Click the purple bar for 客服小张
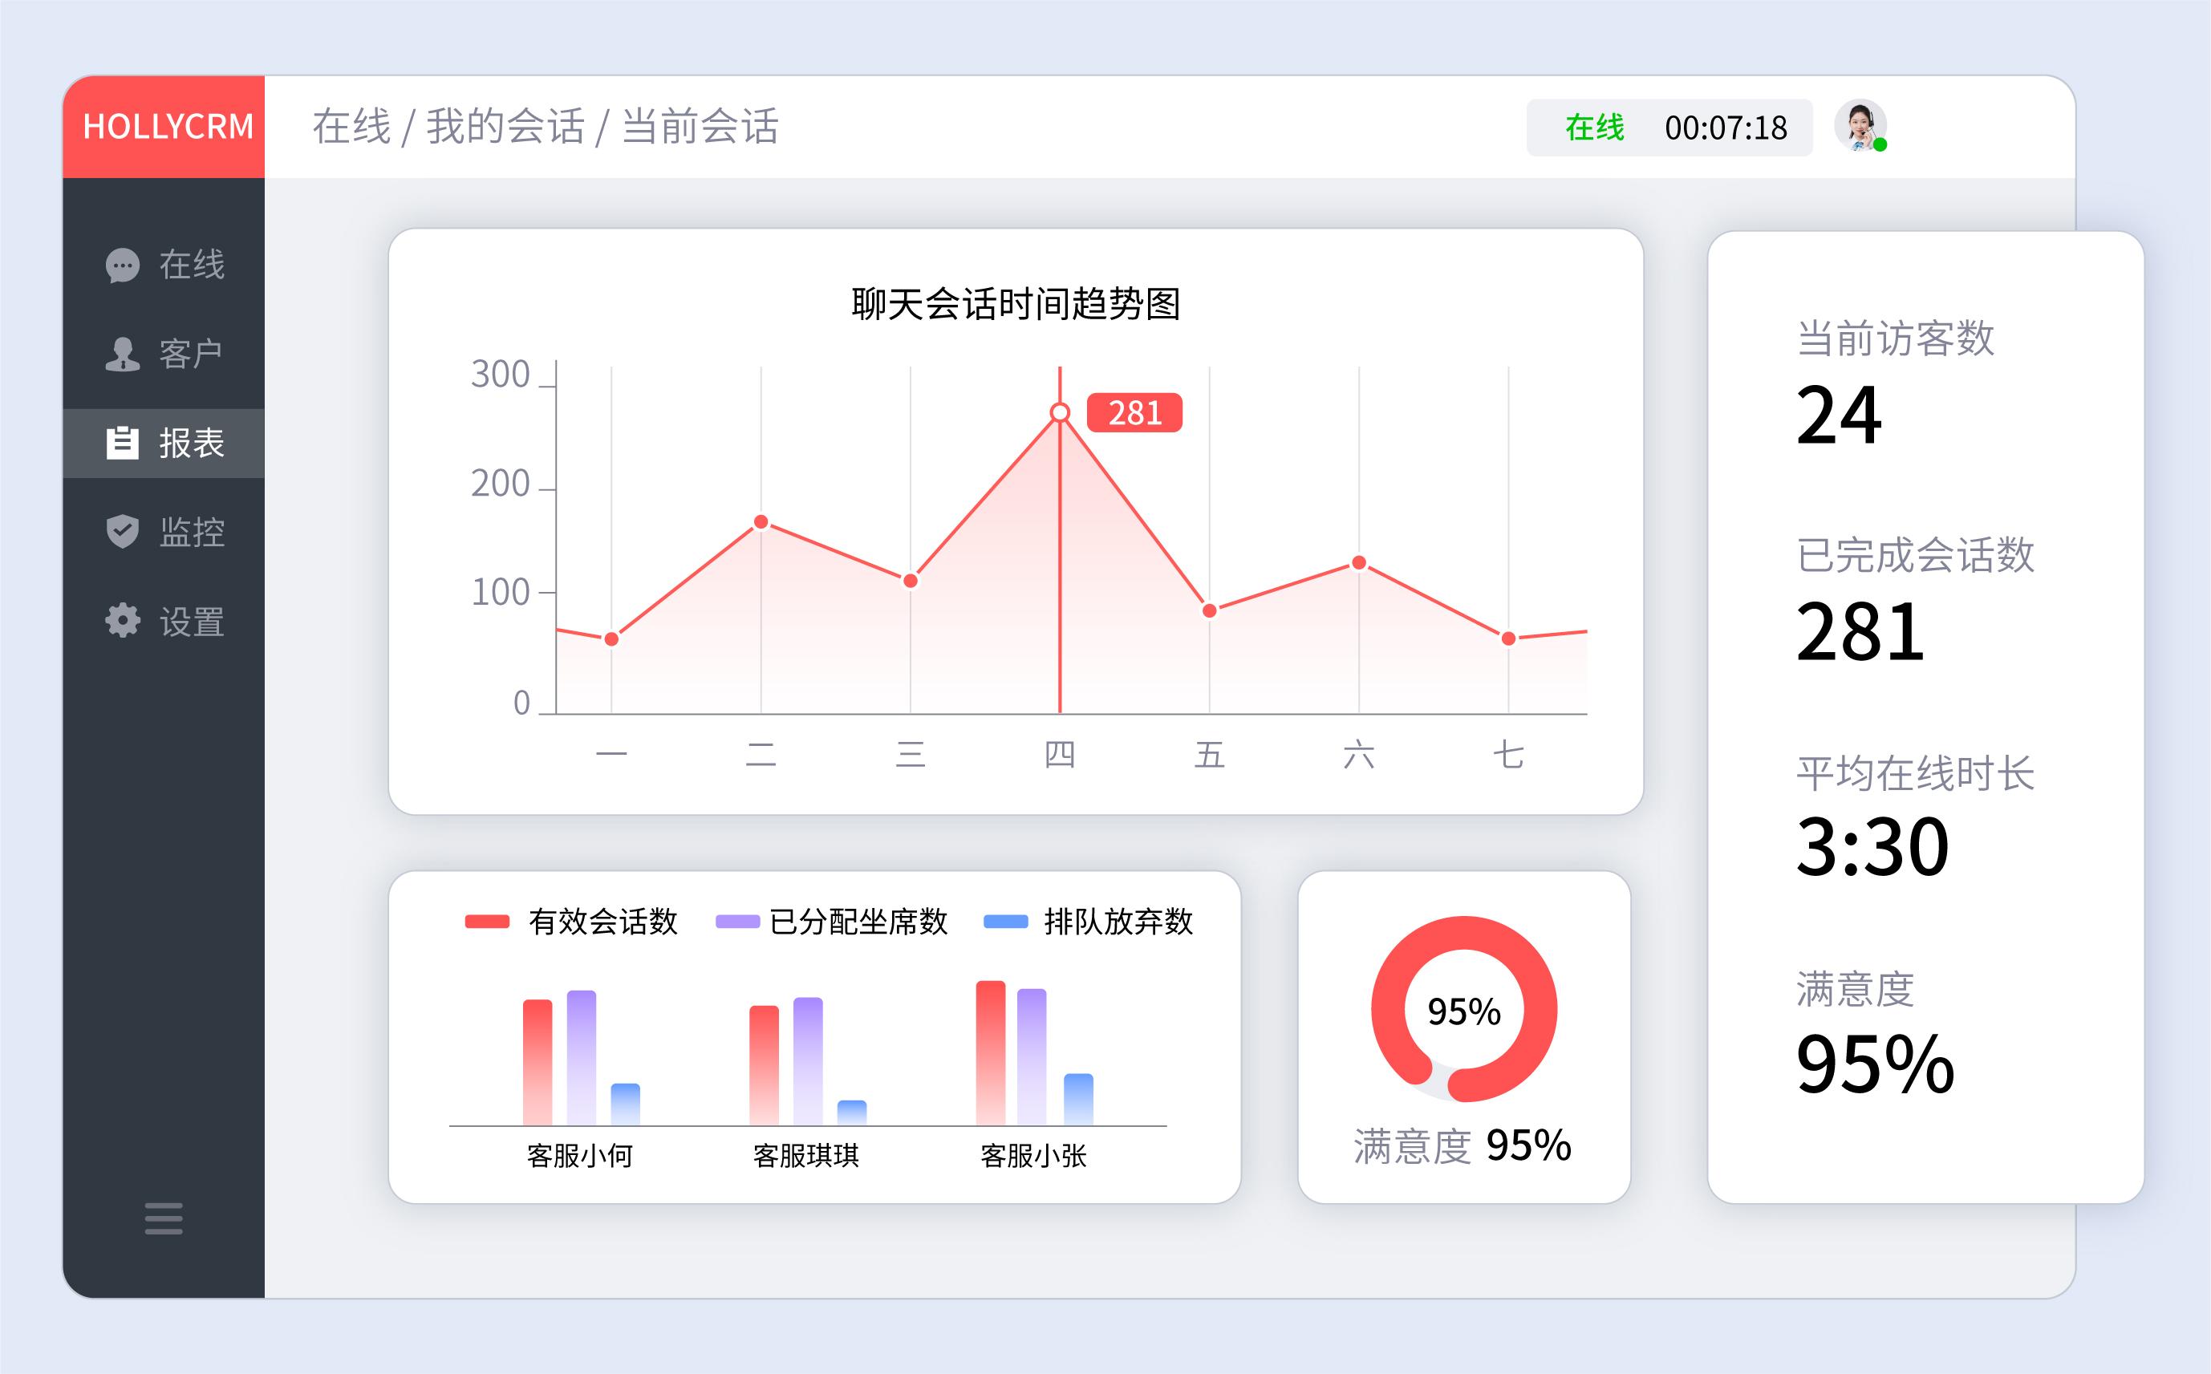 point(1032,1057)
